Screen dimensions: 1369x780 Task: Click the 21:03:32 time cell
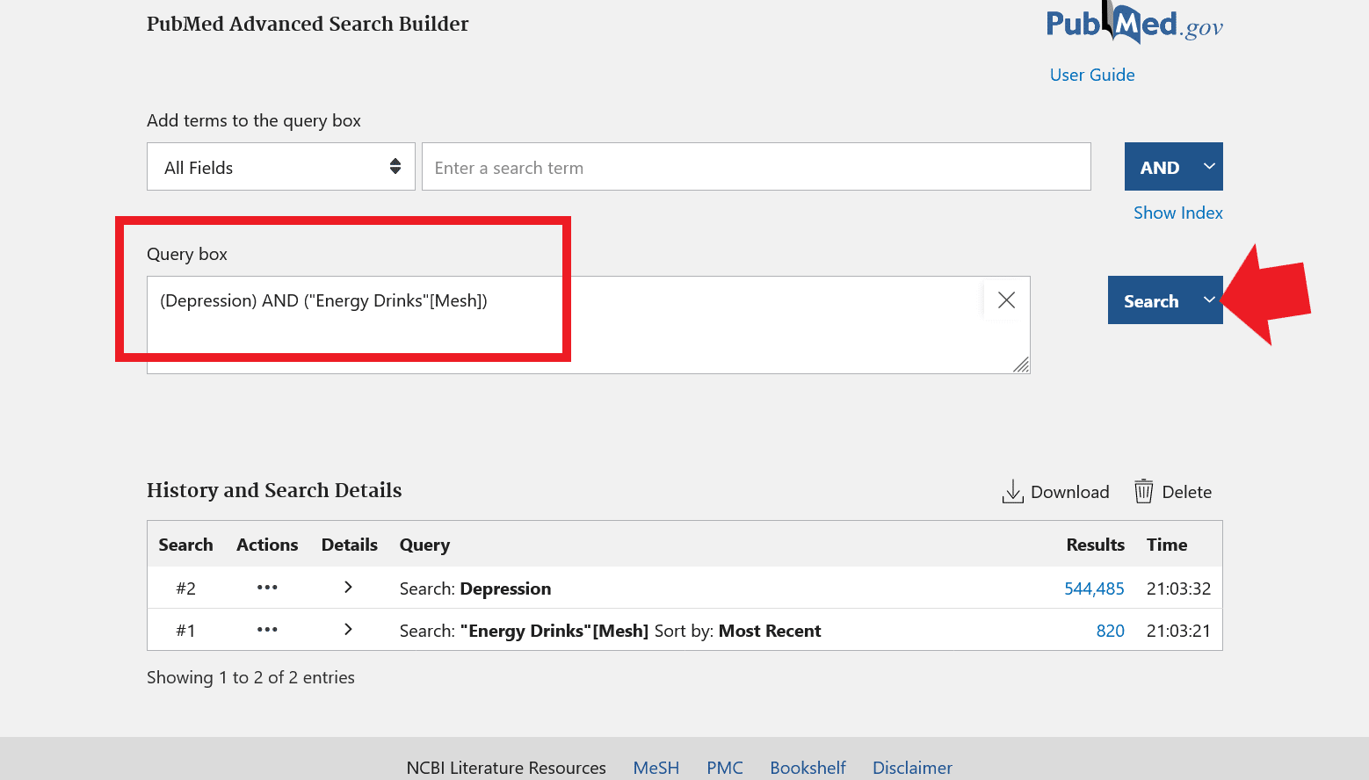(x=1178, y=589)
